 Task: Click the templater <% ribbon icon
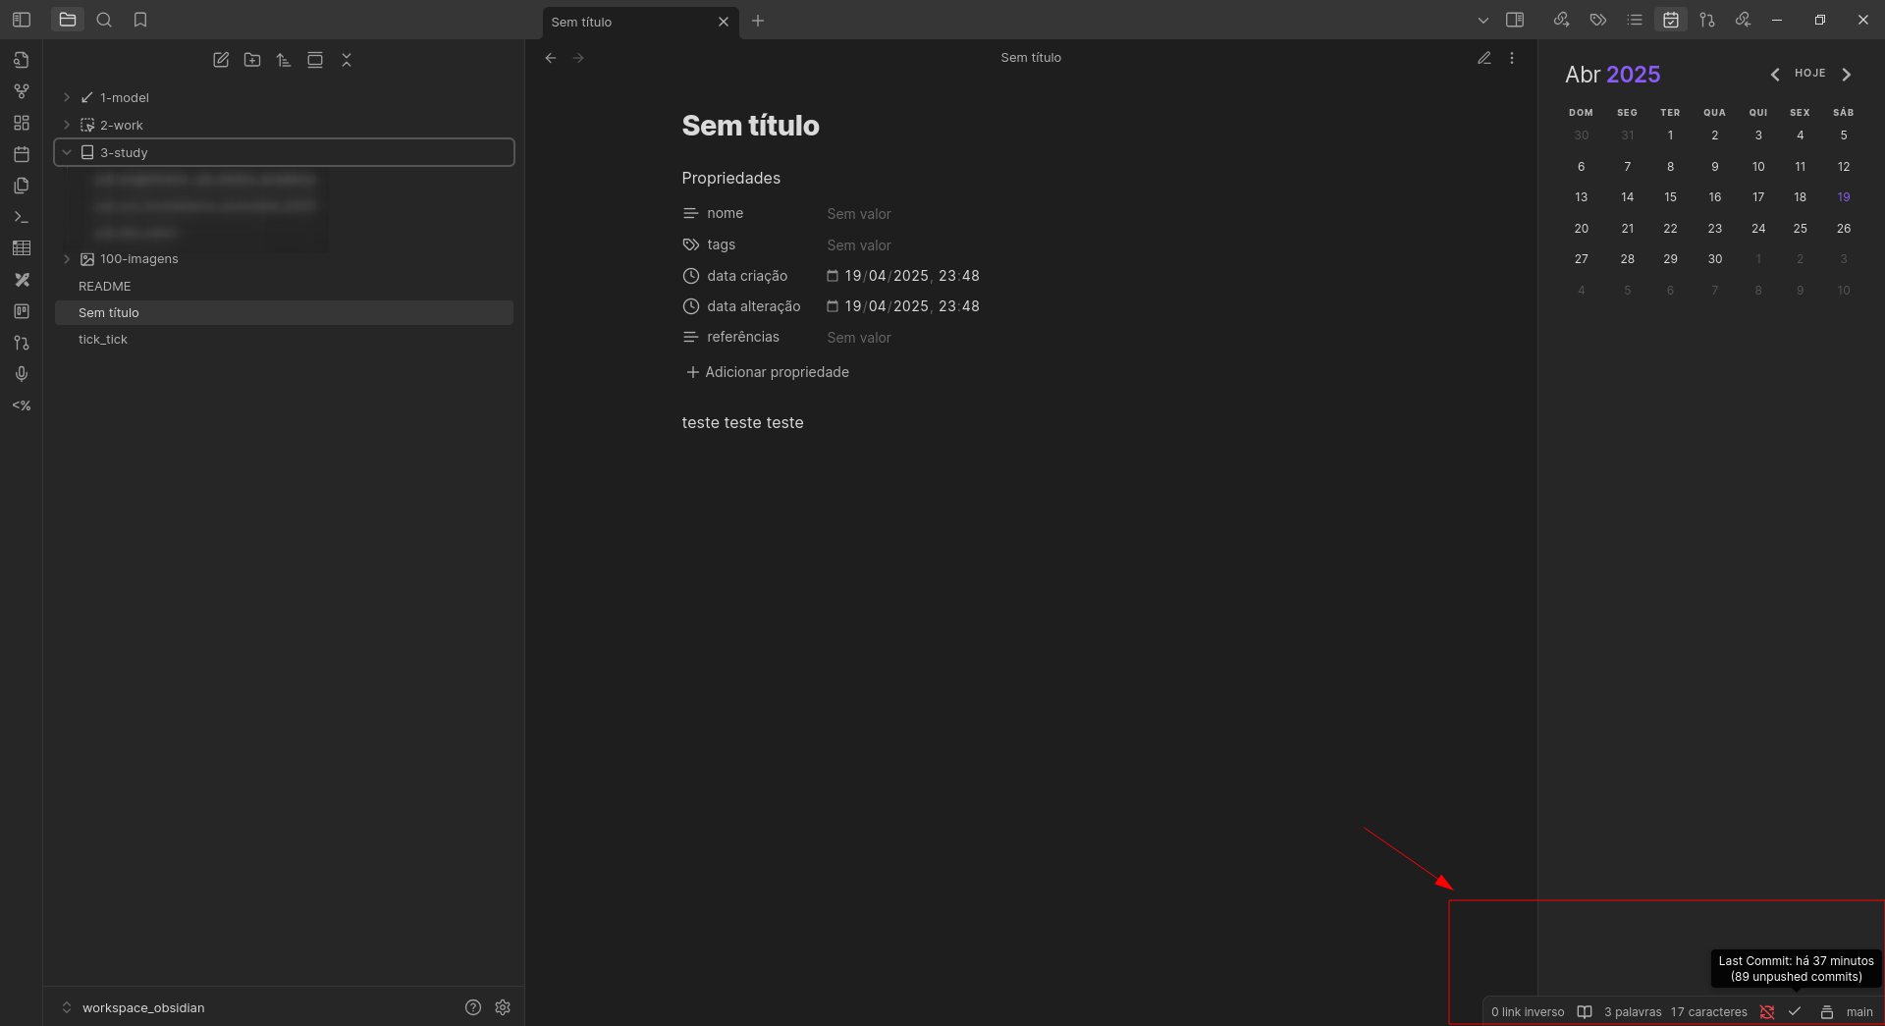click(22, 405)
